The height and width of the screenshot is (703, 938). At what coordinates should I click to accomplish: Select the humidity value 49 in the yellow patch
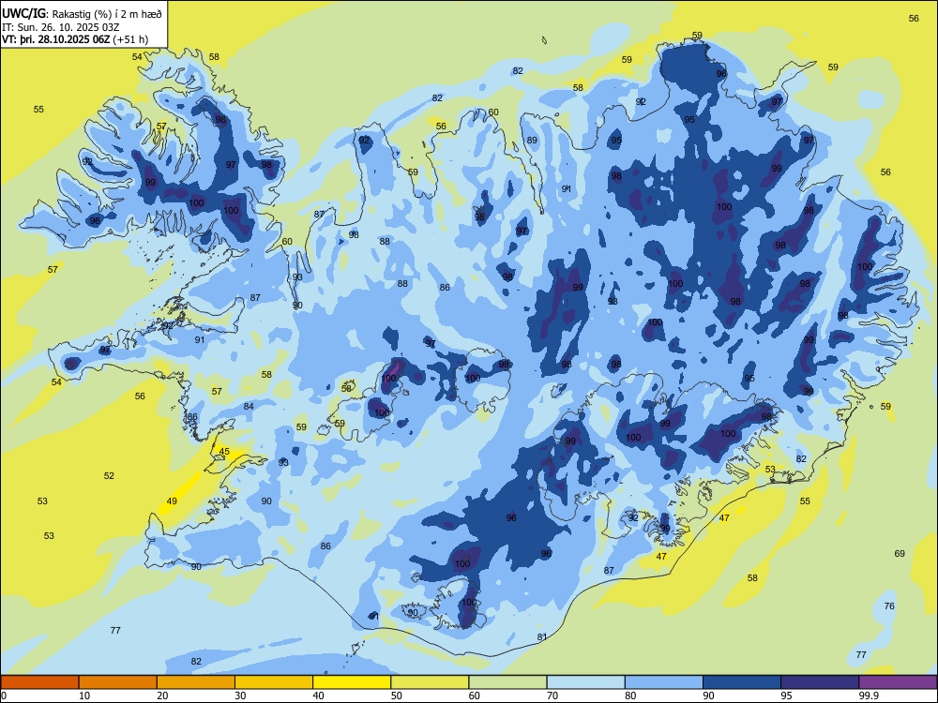172,501
